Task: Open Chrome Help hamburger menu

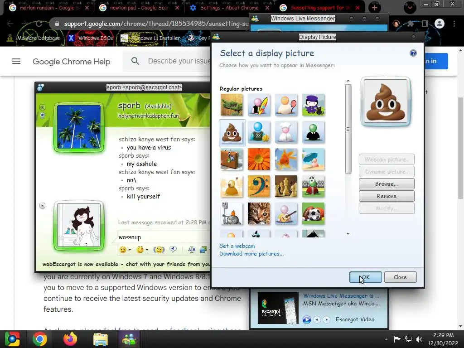Action: click(16, 61)
